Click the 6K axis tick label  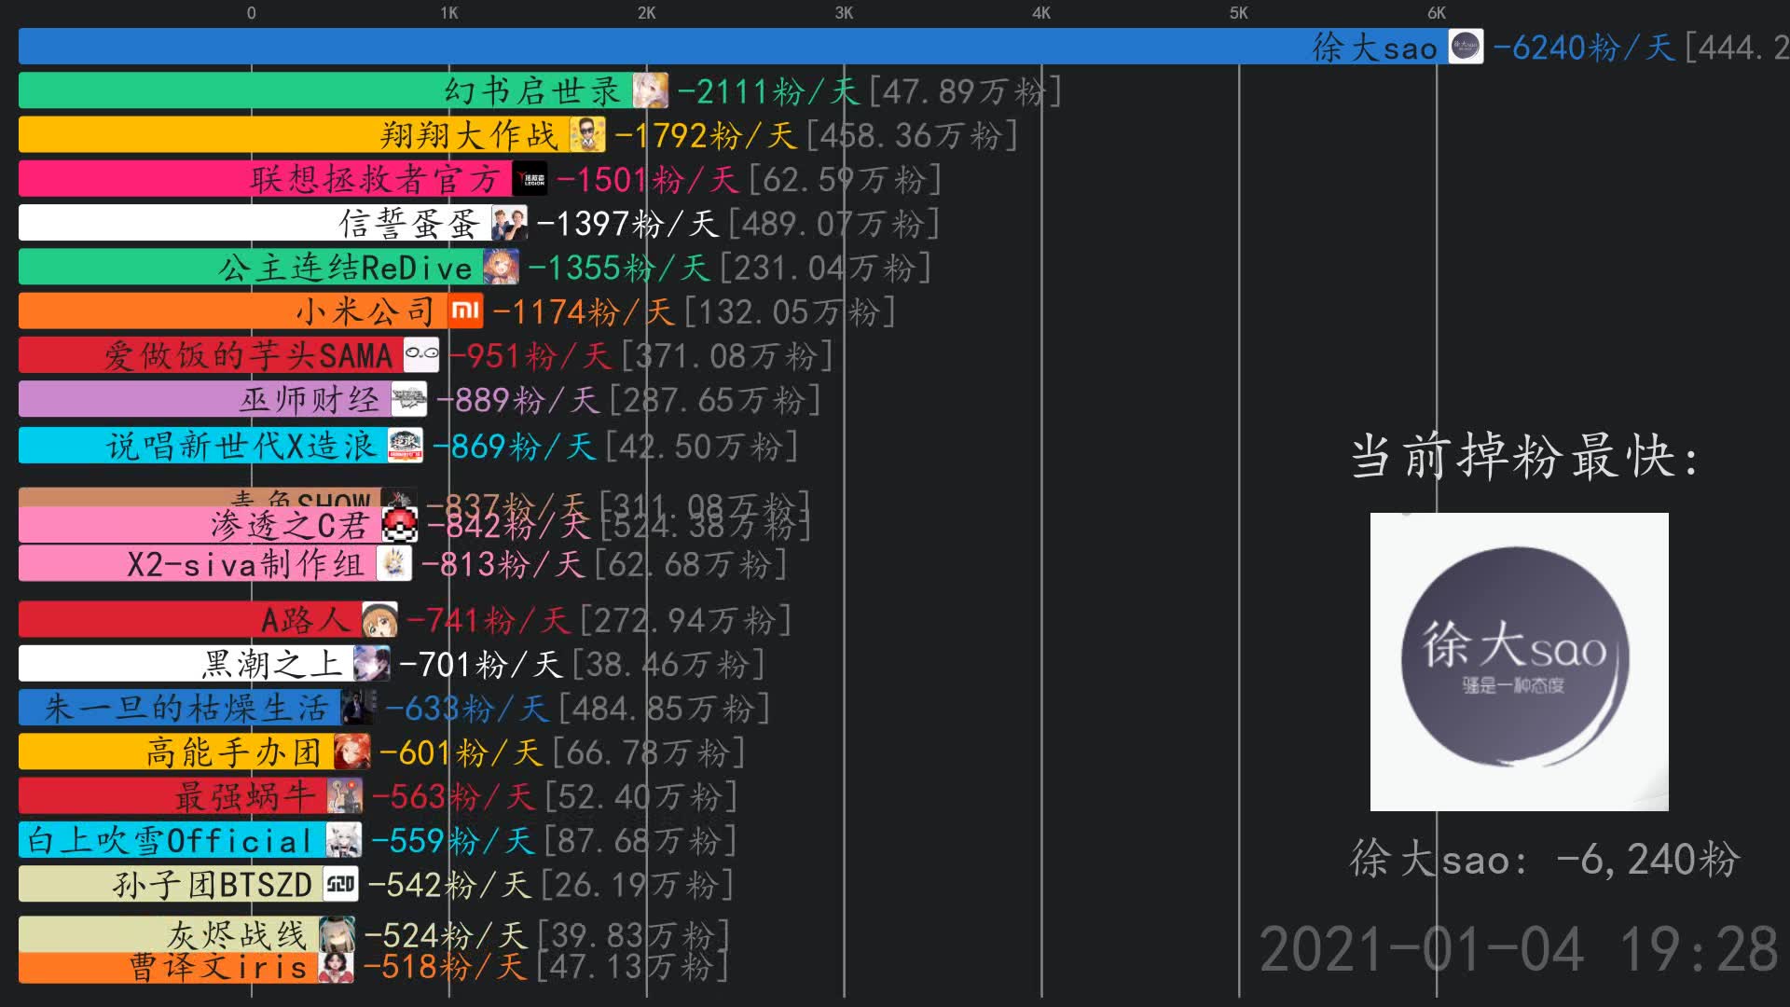1437,13
